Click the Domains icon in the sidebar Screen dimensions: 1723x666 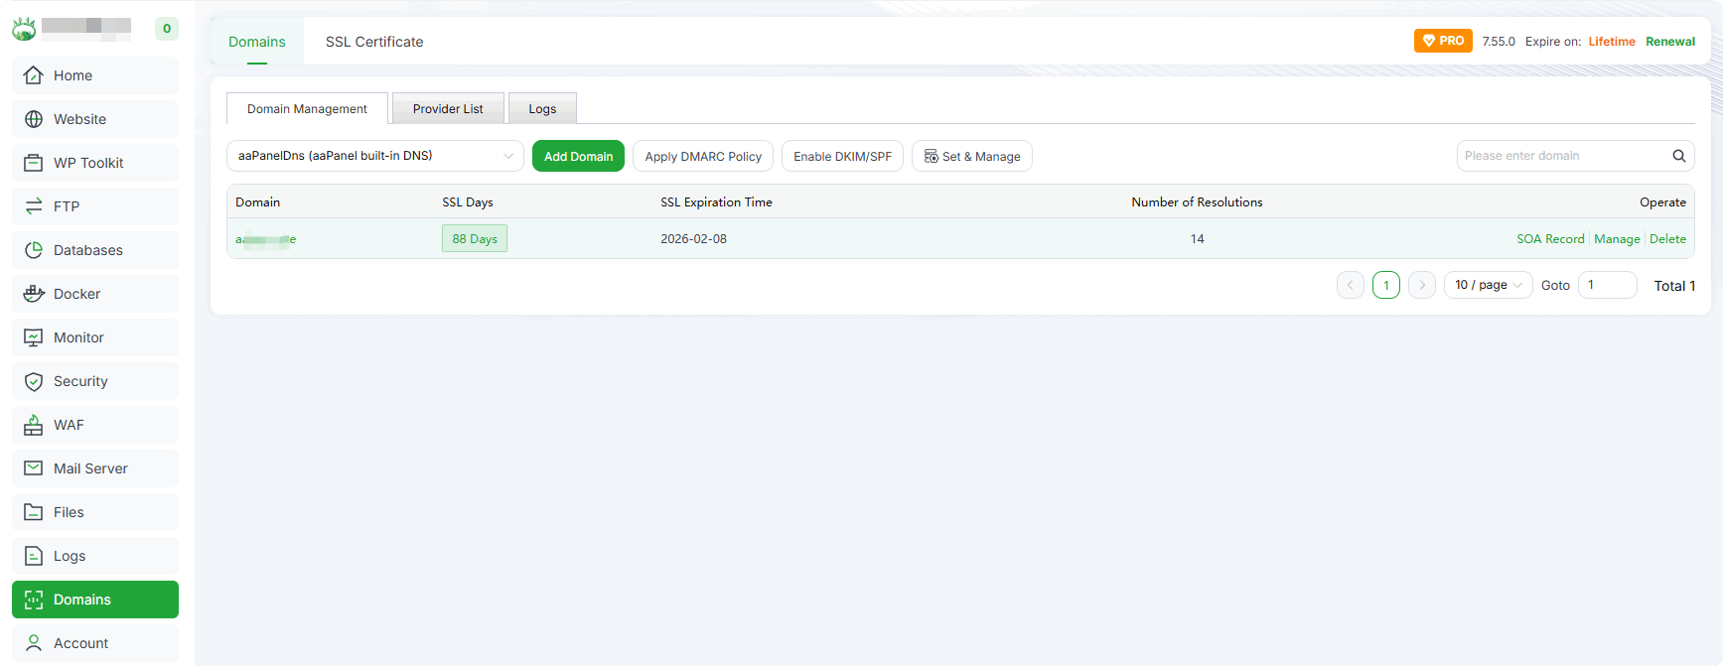[34, 599]
